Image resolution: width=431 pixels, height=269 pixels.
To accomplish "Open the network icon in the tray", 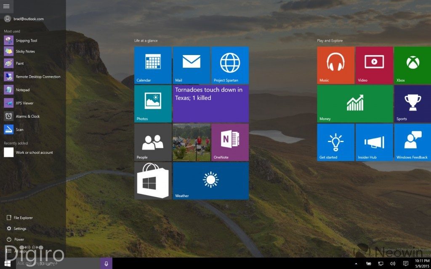I will pos(380,264).
